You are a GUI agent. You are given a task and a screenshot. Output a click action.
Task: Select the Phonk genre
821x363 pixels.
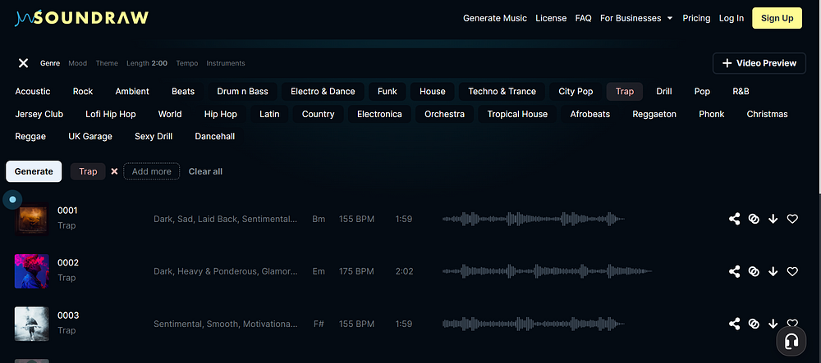coord(712,114)
